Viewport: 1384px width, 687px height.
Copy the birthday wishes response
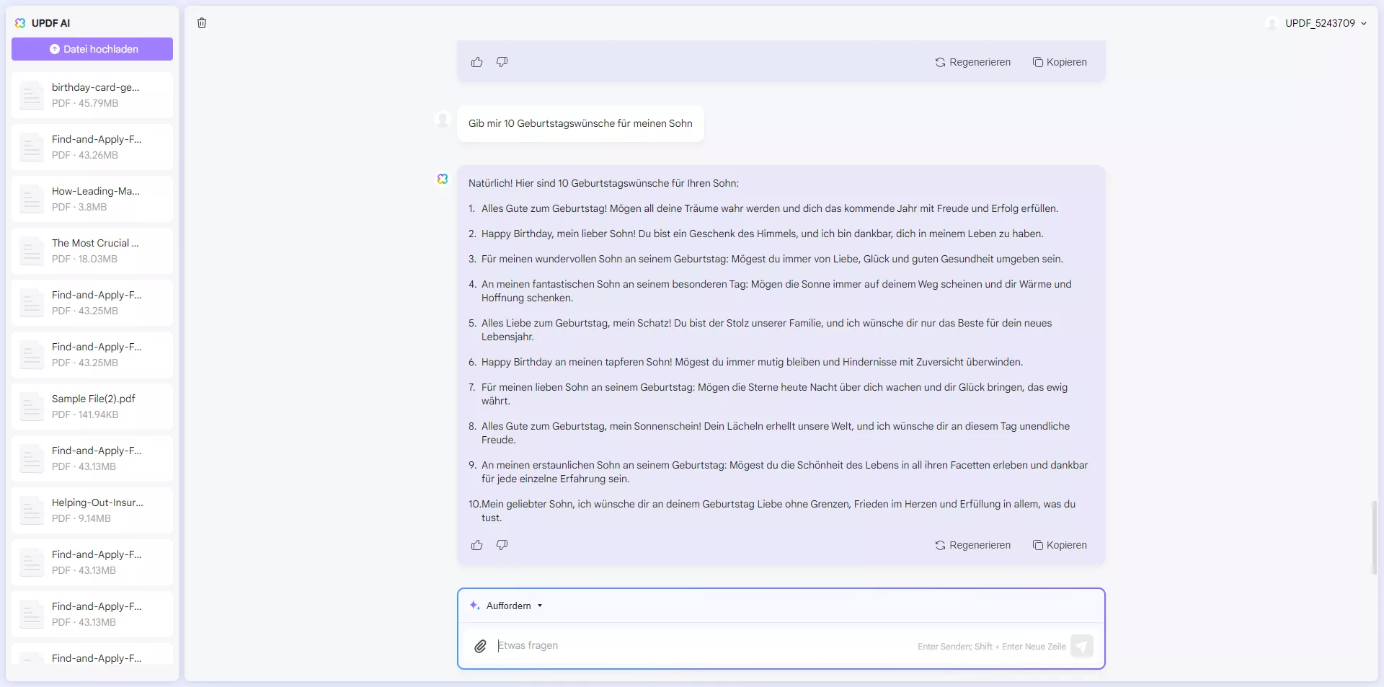[x=1060, y=545]
